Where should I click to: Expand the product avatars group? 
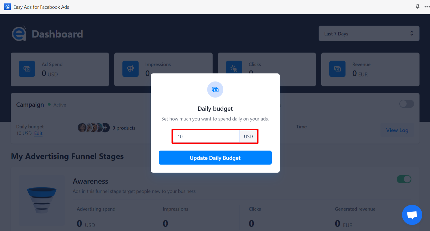[93, 128]
